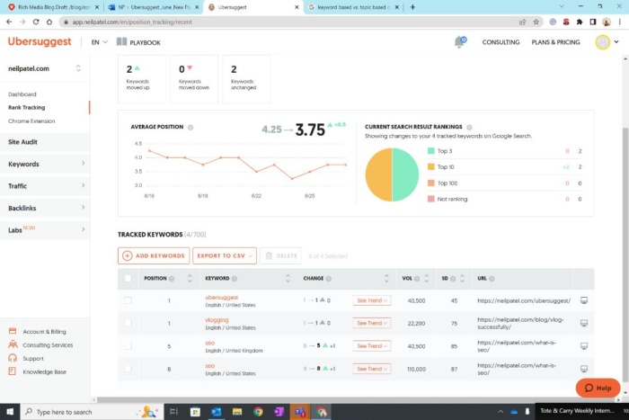This screenshot has height=420, width=629.
Task: Open See Trend for vlogging keyword
Action: (372, 323)
